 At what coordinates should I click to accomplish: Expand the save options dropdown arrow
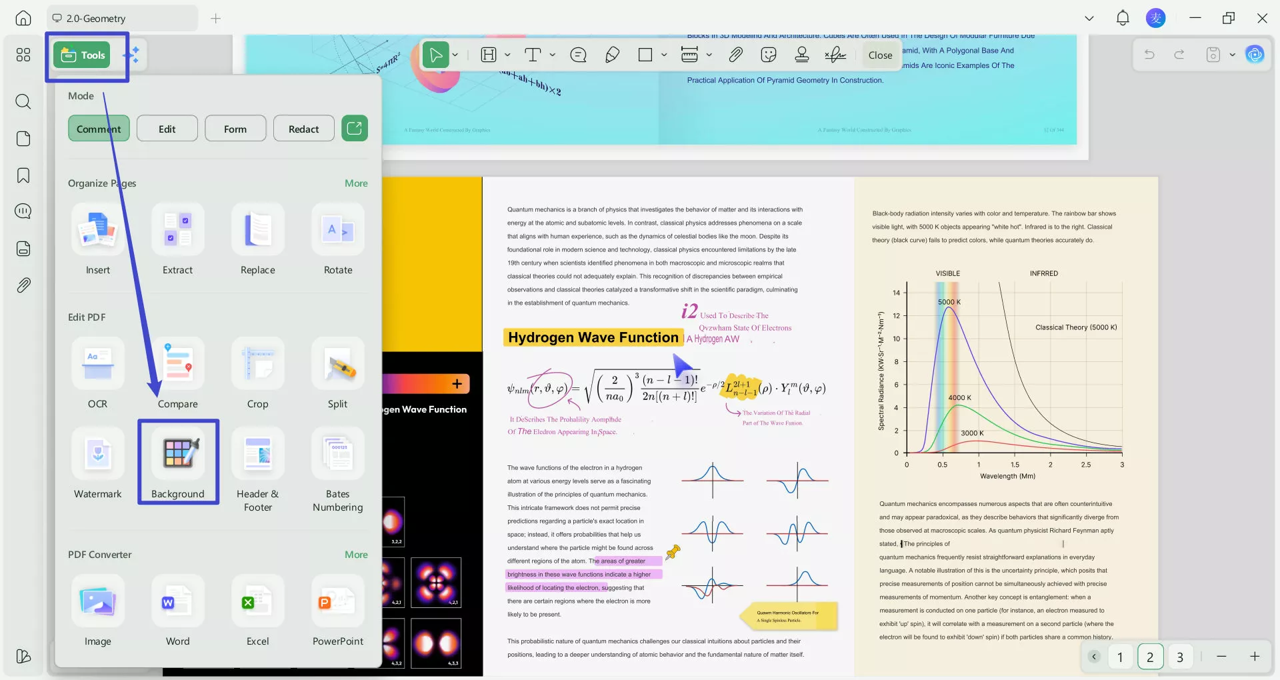pyautogui.click(x=1232, y=55)
